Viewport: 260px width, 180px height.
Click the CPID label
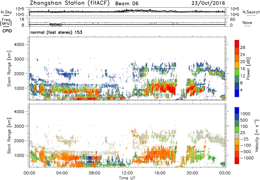pos(7,31)
